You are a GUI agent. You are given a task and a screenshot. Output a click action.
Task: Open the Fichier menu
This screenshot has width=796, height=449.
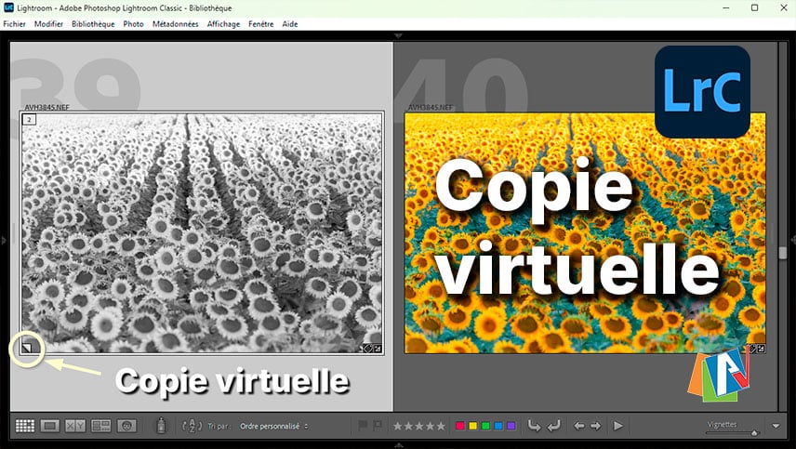[x=14, y=24]
